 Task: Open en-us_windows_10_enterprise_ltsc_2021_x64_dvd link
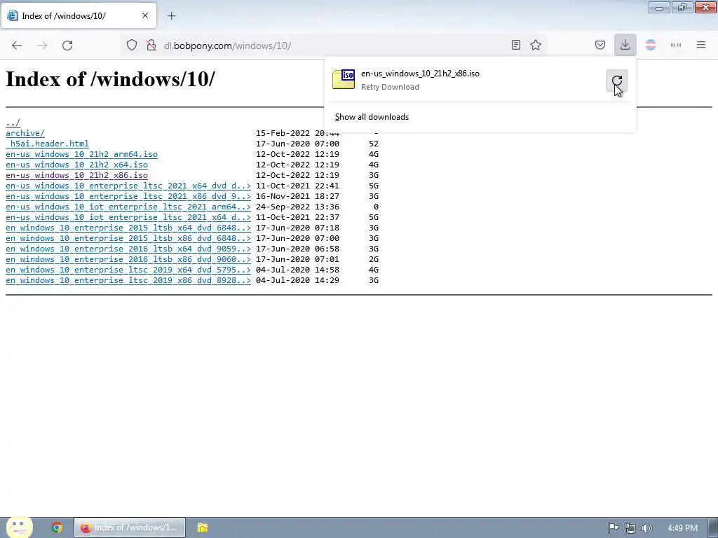click(128, 186)
